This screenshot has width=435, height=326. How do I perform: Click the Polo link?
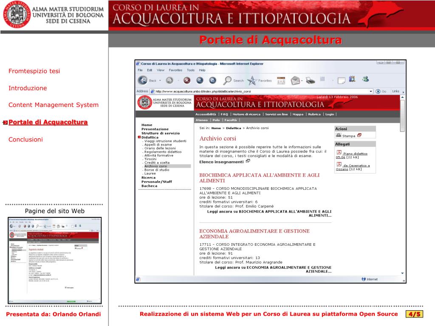click(216, 120)
